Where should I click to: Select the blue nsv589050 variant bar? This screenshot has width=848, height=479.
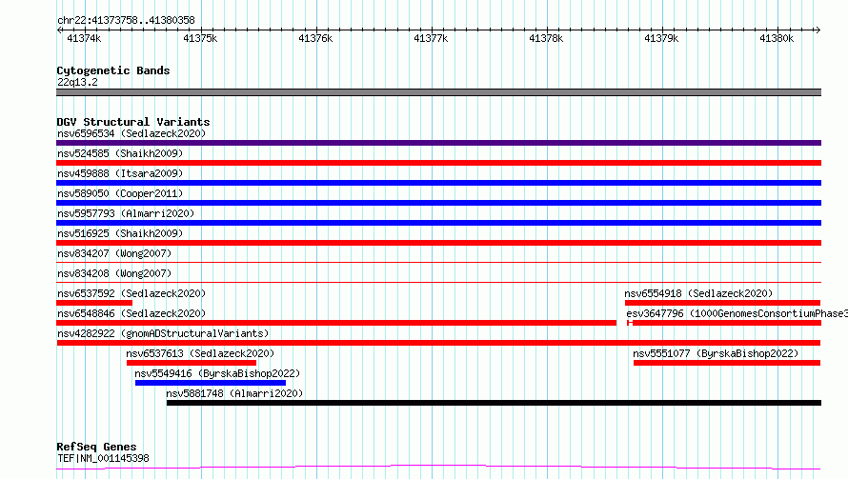[438, 203]
